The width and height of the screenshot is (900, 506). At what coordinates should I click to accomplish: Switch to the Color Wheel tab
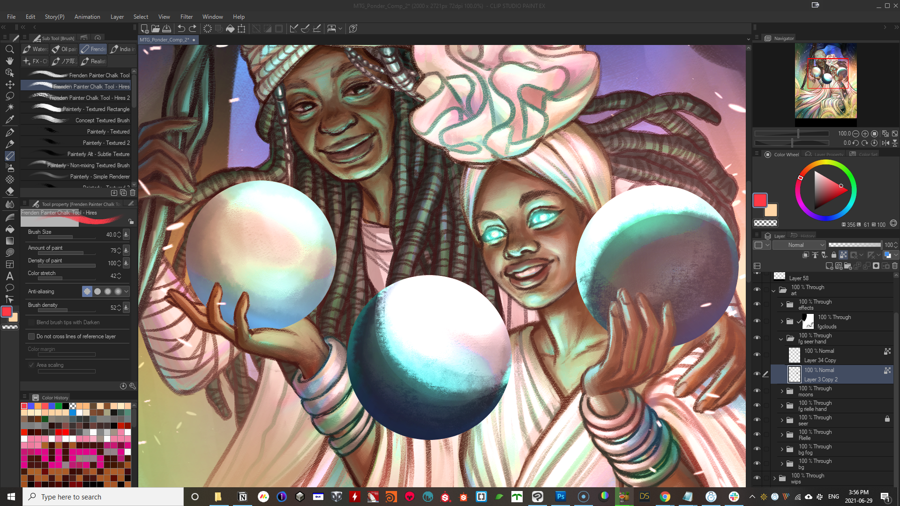coord(781,155)
